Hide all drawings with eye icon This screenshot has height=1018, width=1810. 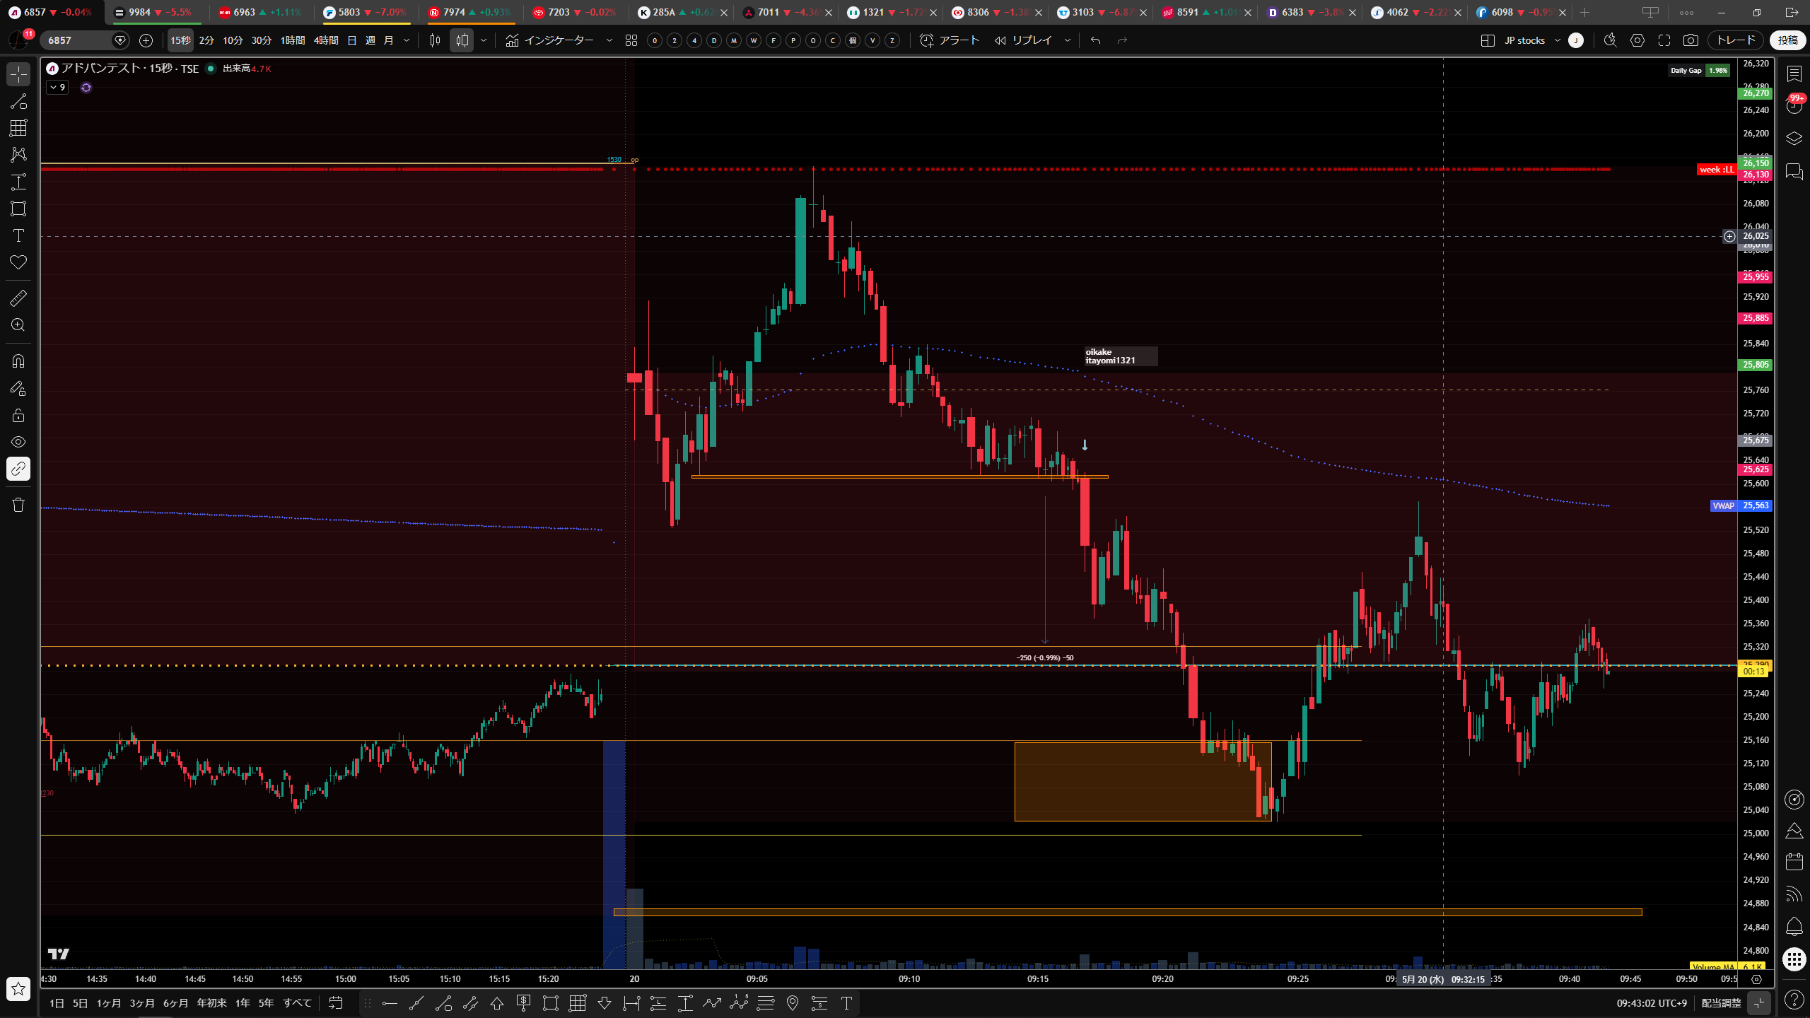tap(18, 442)
